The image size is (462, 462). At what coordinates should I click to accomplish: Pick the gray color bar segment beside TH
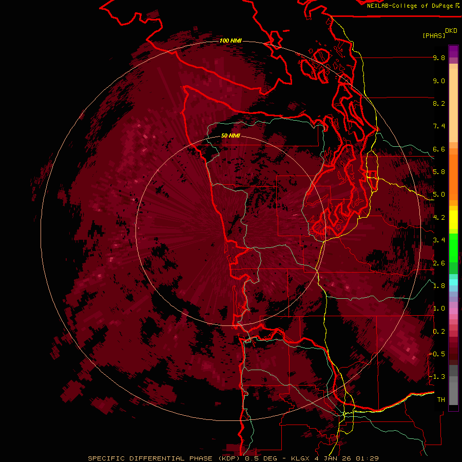pyautogui.click(x=453, y=394)
